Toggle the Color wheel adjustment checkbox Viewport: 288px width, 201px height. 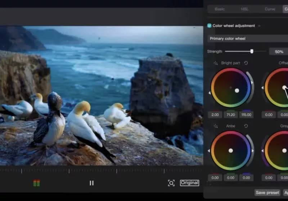coord(210,26)
